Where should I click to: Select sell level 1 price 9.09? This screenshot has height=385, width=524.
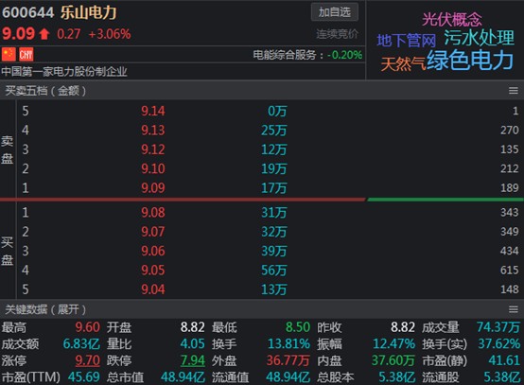tap(153, 188)
